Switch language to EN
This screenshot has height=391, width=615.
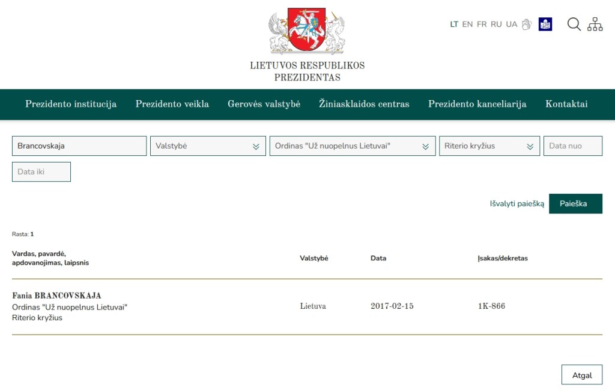coord(467,25)
